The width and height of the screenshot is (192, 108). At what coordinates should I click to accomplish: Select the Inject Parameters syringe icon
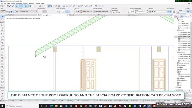[13, 6]
